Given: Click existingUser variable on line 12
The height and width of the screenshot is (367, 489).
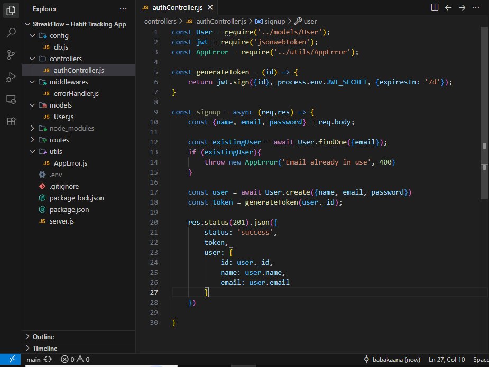Looking at the screenshot, I should click(x=237, y=142).
